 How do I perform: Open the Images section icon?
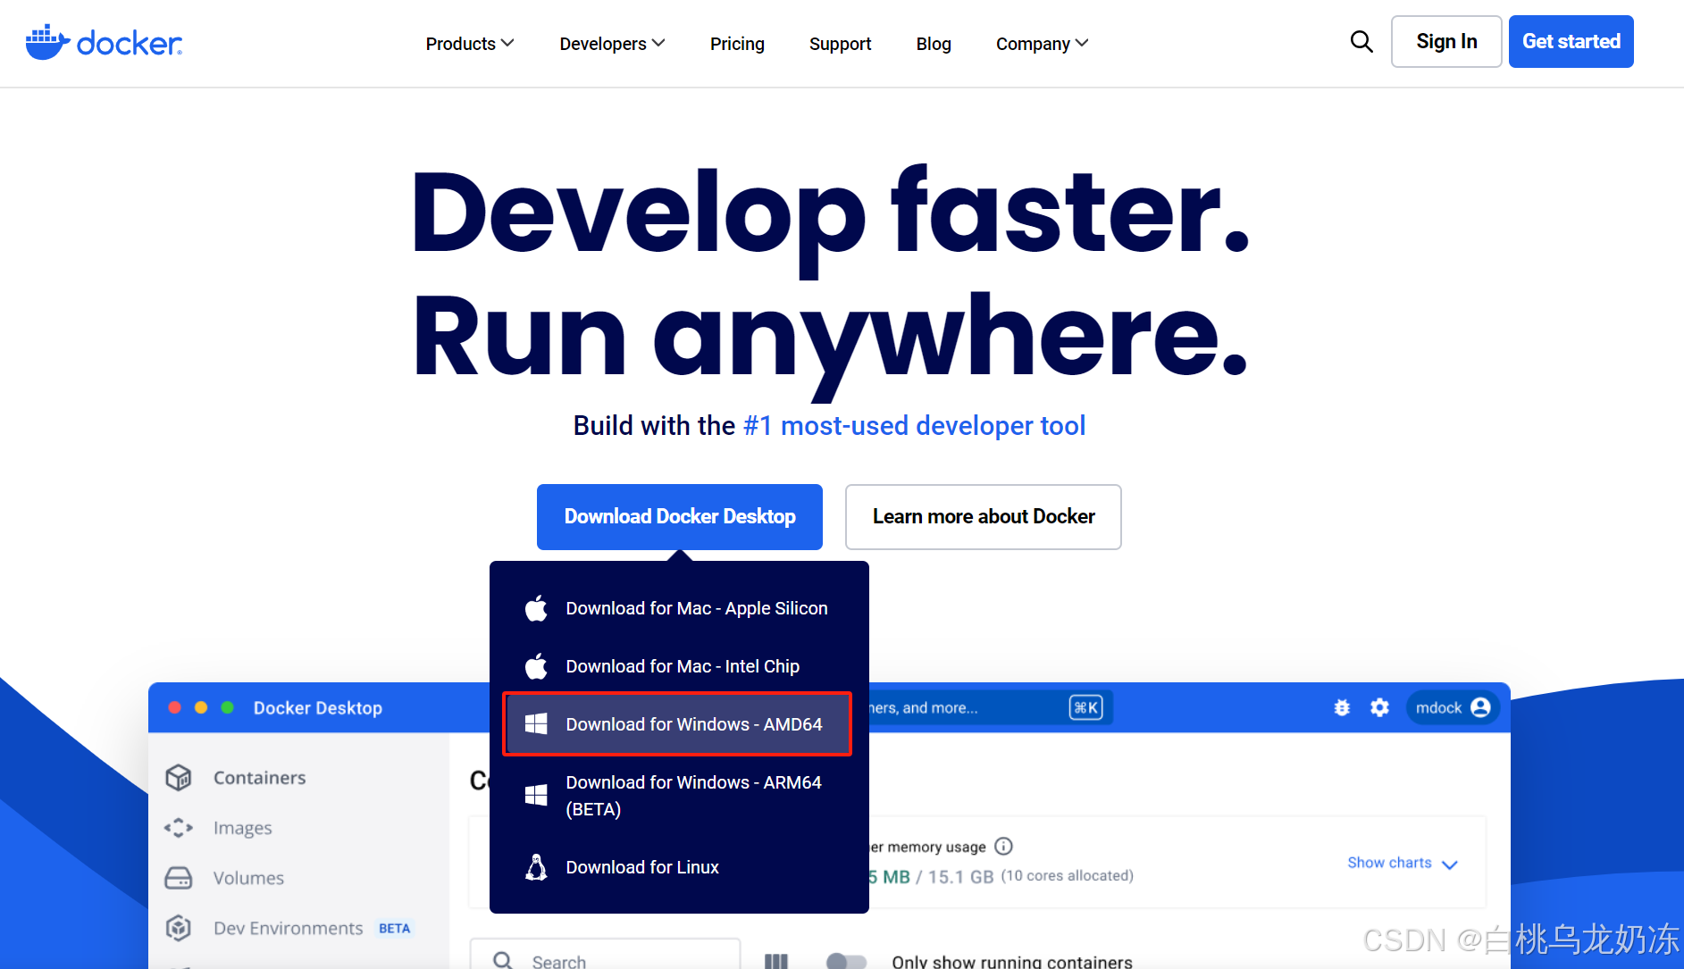[x=179, y=827]
